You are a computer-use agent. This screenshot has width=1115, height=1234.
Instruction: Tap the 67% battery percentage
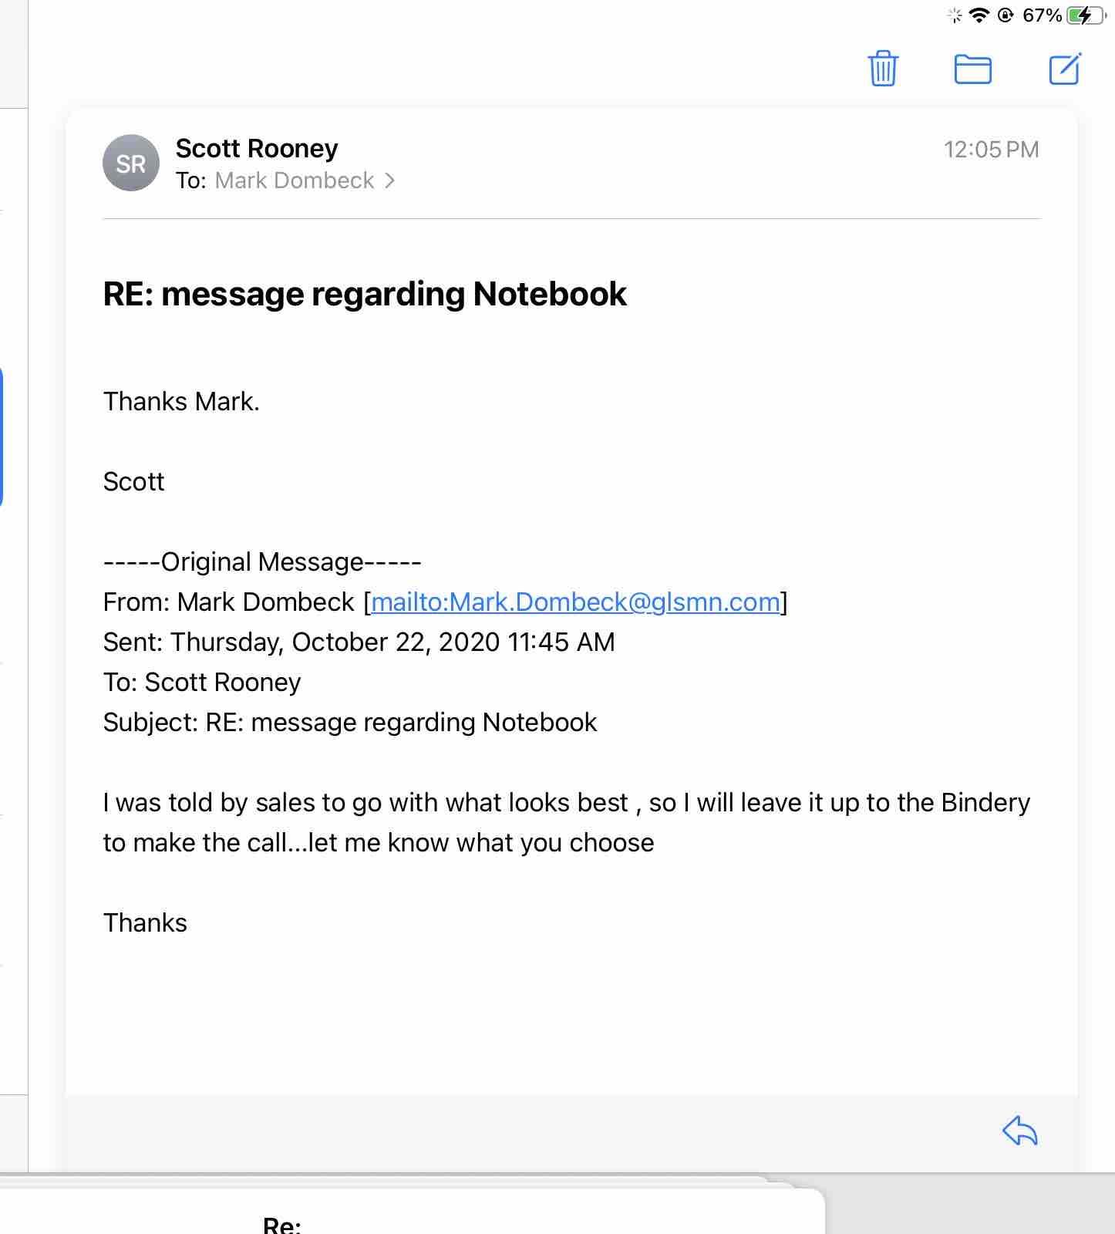pos(1042,15)
